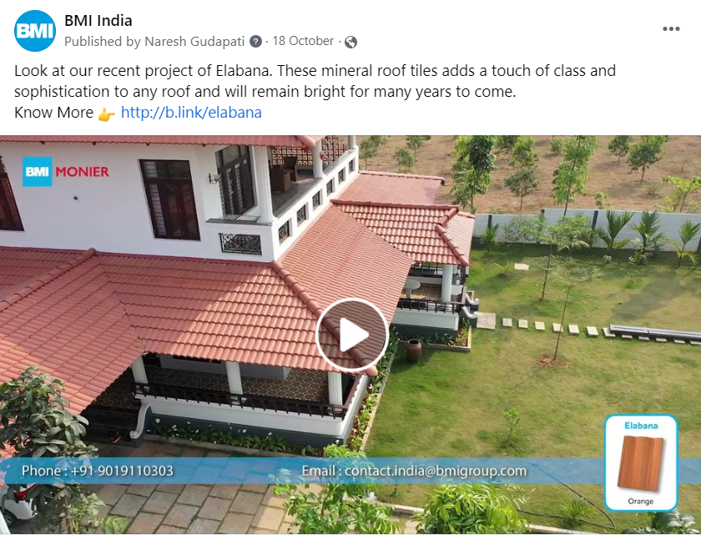
Task: Play the Elabana roof video
Action: [x=353, y=336]
